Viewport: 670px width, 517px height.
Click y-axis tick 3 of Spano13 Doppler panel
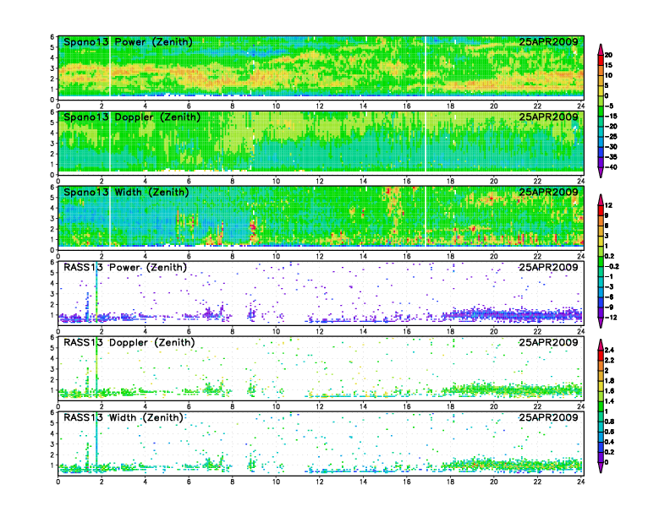pos(52,144)
